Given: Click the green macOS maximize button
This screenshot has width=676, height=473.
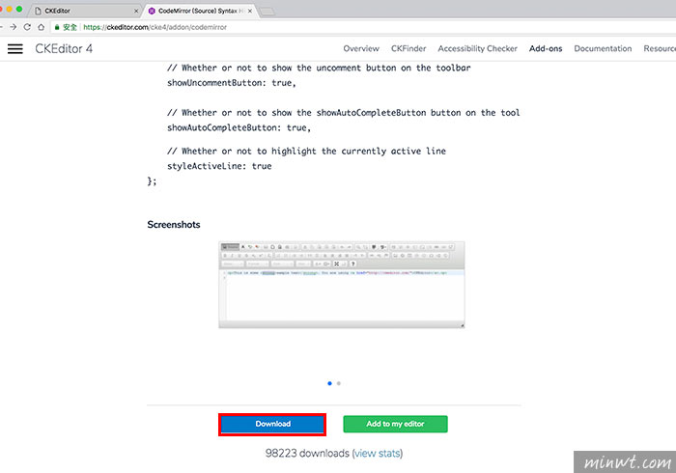Looking at the screenshot, I should [19, 9].
